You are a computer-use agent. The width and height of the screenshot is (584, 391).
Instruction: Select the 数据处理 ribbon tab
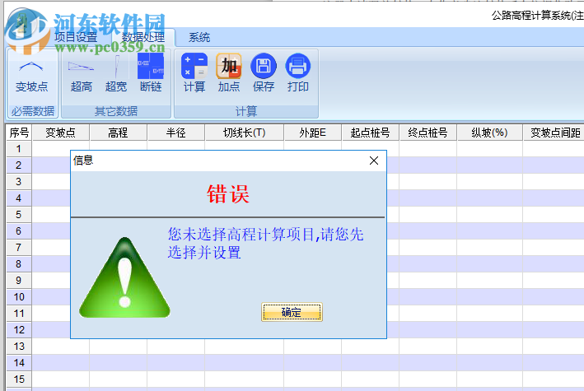point(143,37)
